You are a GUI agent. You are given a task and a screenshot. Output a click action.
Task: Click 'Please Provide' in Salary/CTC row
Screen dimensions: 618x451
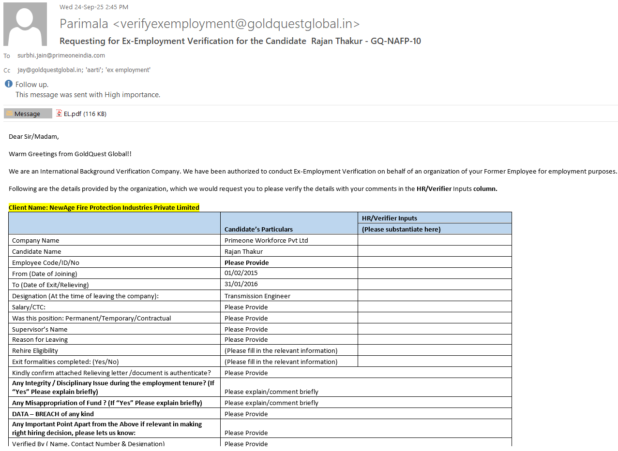coord(246,307)
